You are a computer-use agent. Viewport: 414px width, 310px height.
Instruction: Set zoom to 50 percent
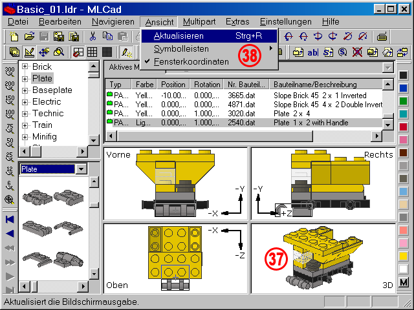point(10,143)
